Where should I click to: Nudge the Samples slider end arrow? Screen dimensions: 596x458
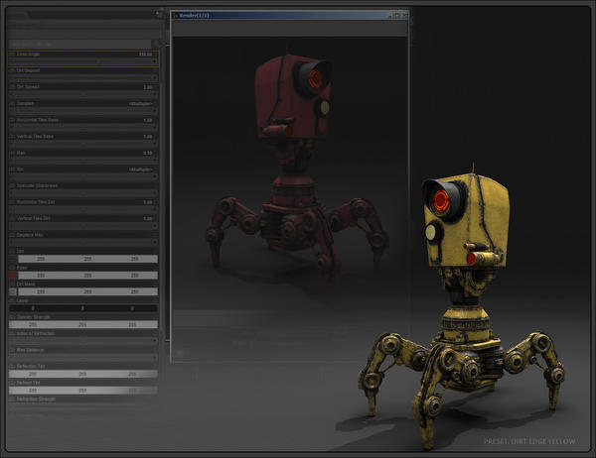coord(155,111)
